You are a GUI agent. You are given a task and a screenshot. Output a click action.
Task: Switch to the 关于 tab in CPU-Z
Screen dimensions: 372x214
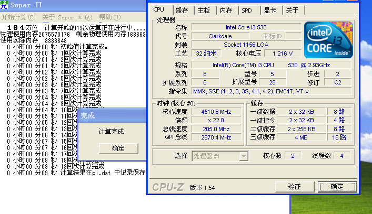click(x=292, y=10)
